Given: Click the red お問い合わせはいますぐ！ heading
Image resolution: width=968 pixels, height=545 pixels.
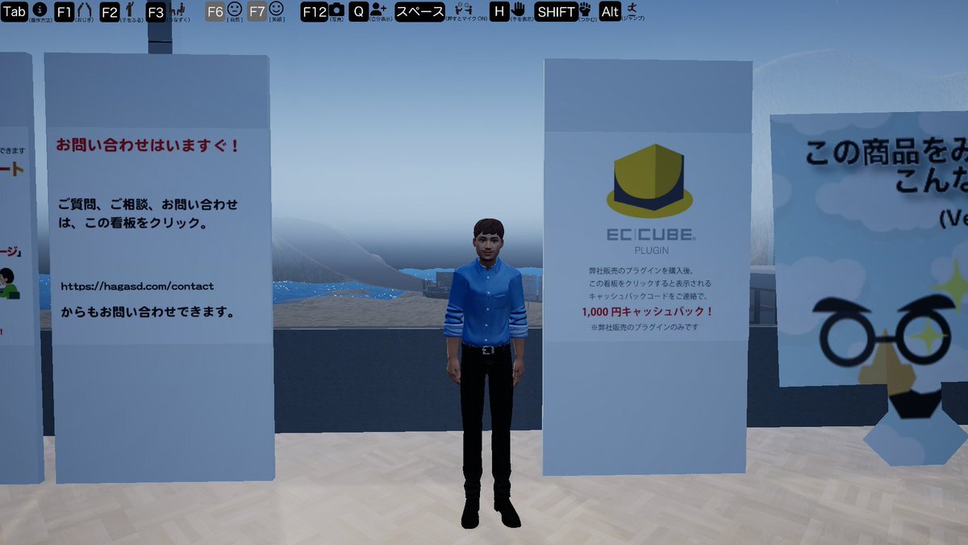Looking at the screenshot, I should pos(148,146).
